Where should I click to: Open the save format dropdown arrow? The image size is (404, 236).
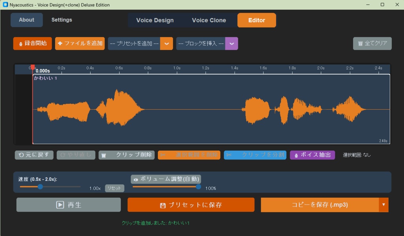pos(383,205)
